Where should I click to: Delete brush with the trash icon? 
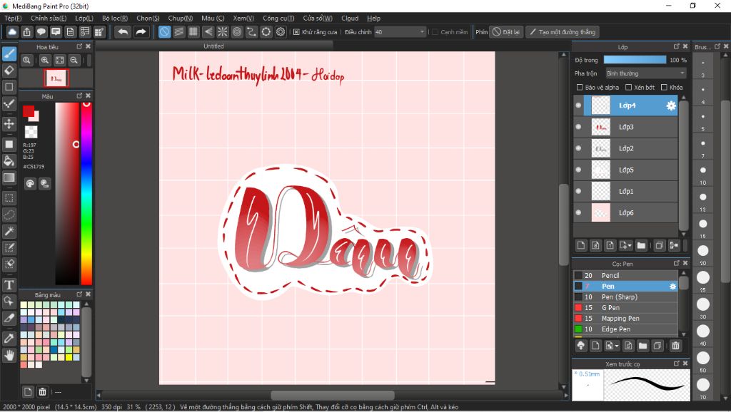[675, 346]
